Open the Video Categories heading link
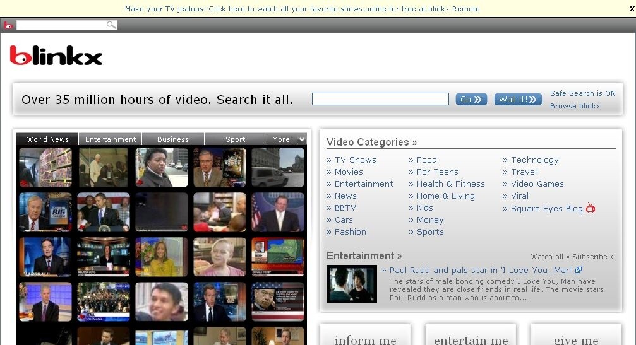636x345 pixels. 371,142
